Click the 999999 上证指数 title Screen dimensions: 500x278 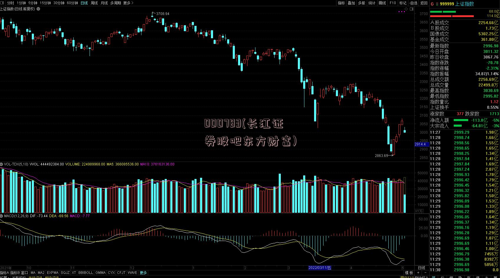click(457, 4)
